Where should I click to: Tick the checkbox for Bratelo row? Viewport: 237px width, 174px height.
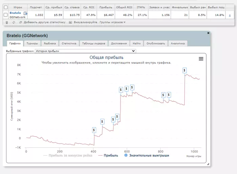coord(6,15)
